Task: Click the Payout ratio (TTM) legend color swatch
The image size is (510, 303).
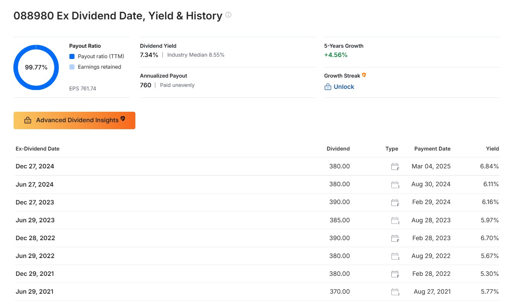Action: tap(72, 57)
